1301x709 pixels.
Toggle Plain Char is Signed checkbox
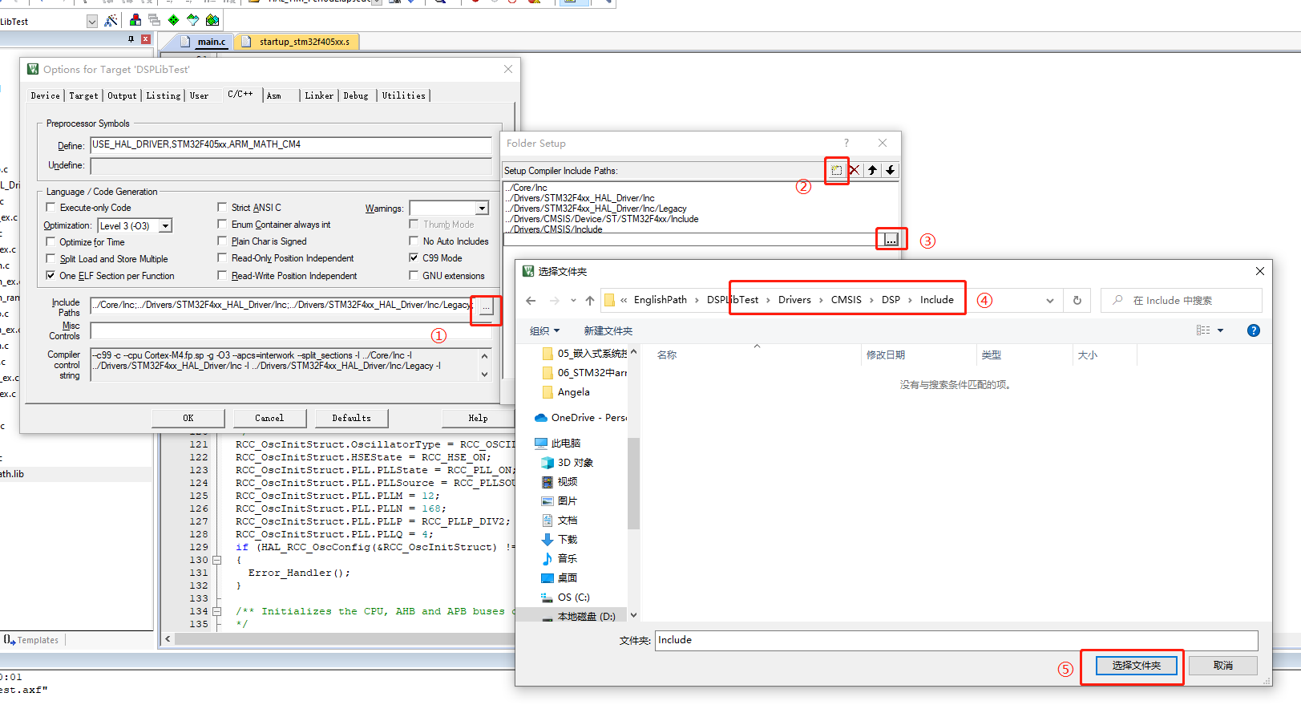click(x=223, y=241)
